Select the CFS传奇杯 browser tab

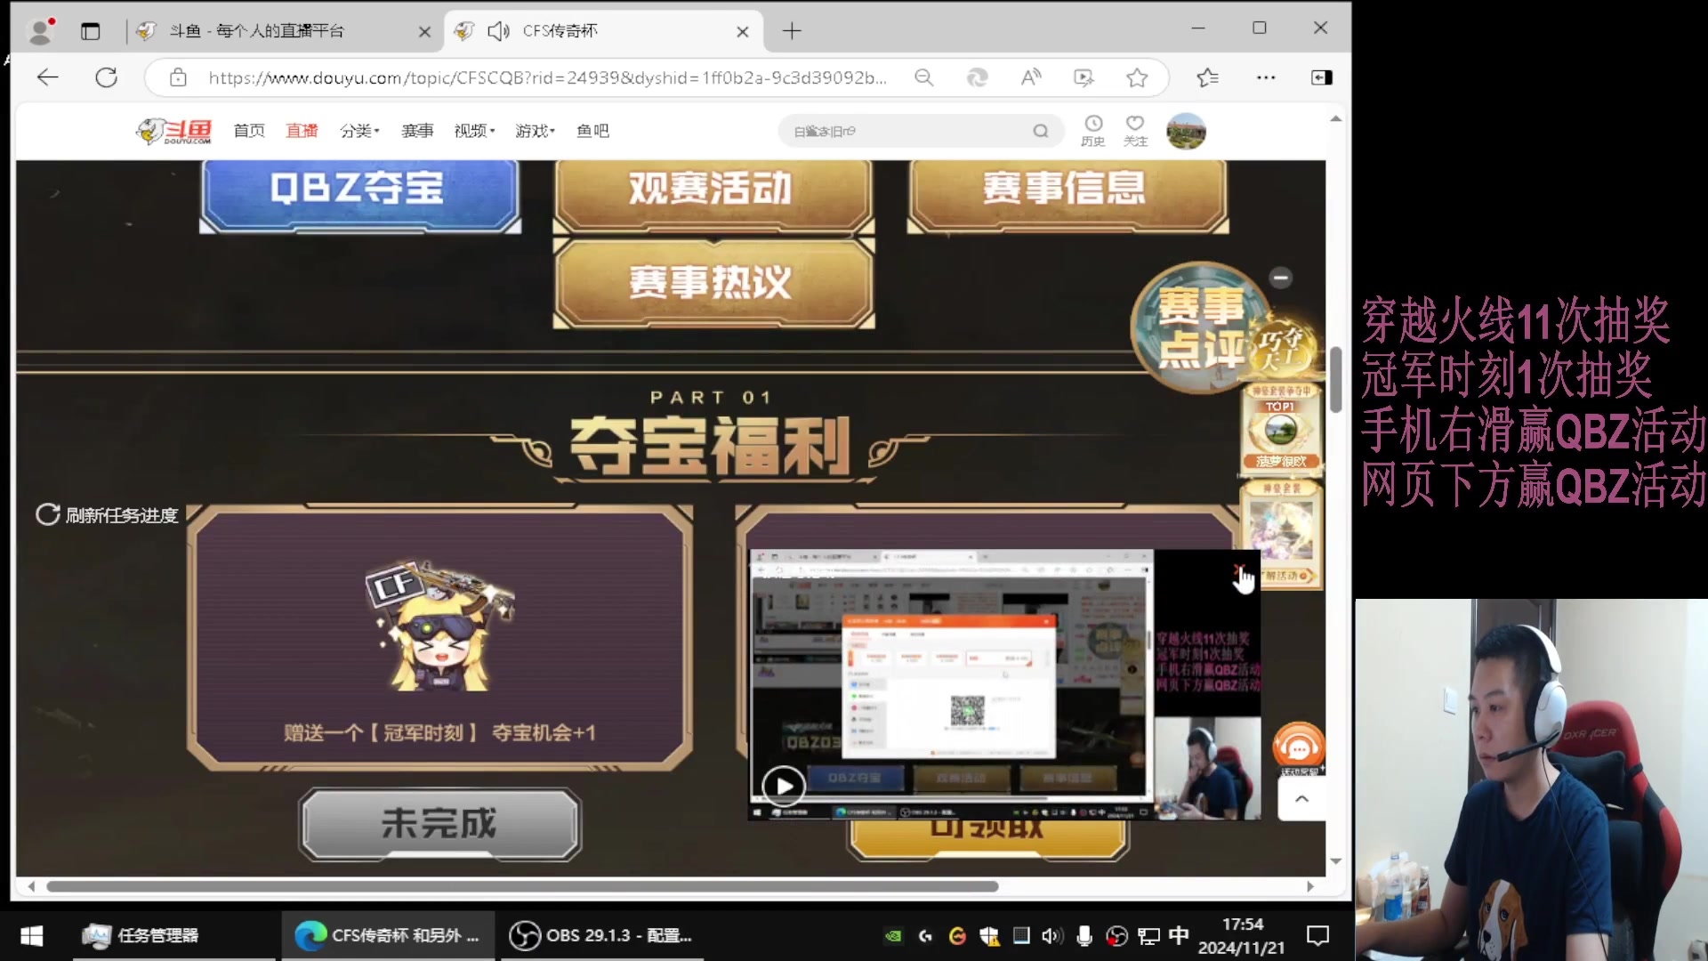click(x=605, y=31)
